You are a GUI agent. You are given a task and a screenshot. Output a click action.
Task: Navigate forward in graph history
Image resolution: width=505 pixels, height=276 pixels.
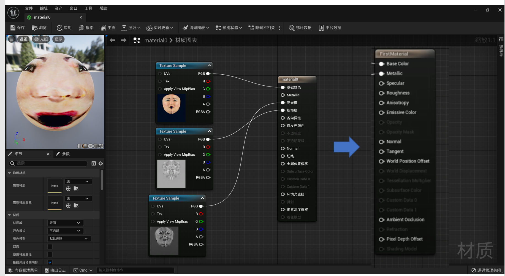[x=124, y=40]
